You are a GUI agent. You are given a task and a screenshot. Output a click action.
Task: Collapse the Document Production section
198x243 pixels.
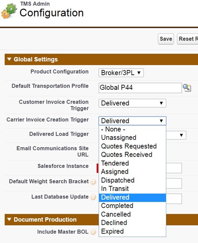click(9, 219)
